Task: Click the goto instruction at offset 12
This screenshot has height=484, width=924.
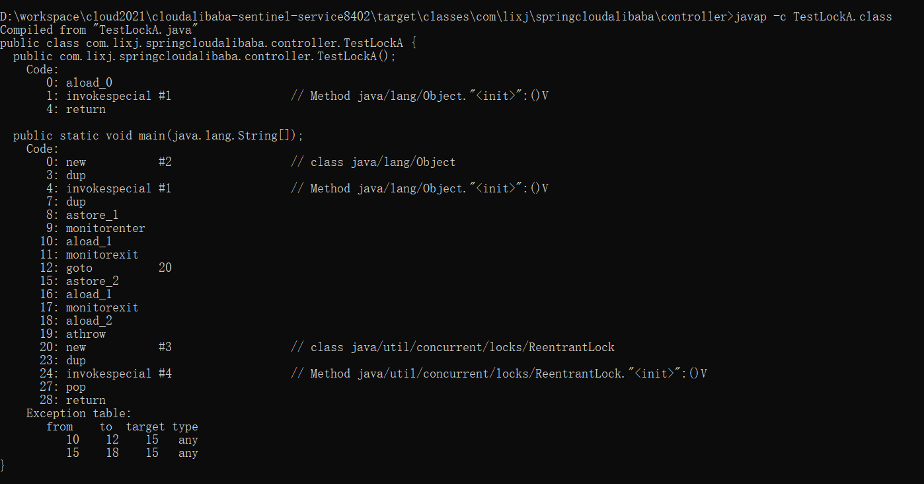Action: point(79,268)
